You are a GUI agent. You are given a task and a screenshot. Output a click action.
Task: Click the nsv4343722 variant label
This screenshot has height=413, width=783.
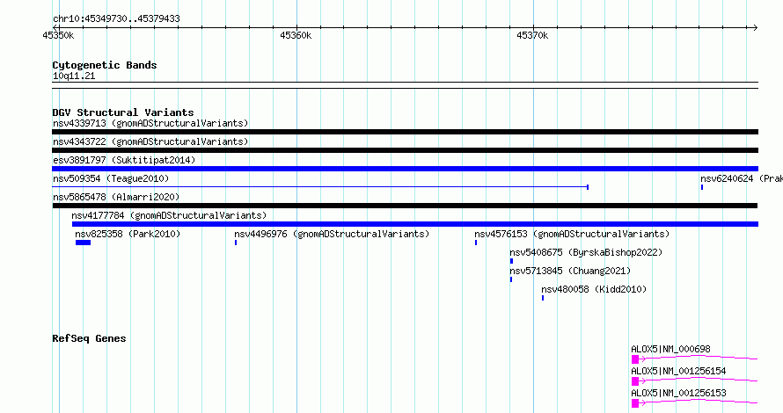click(150, 141)
